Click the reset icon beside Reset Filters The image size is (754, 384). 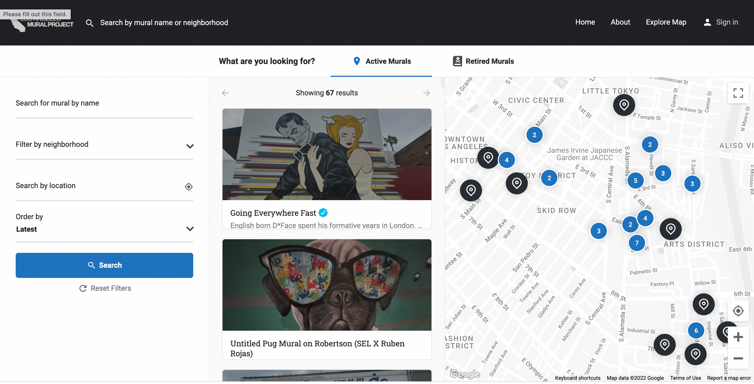[83, 288]
